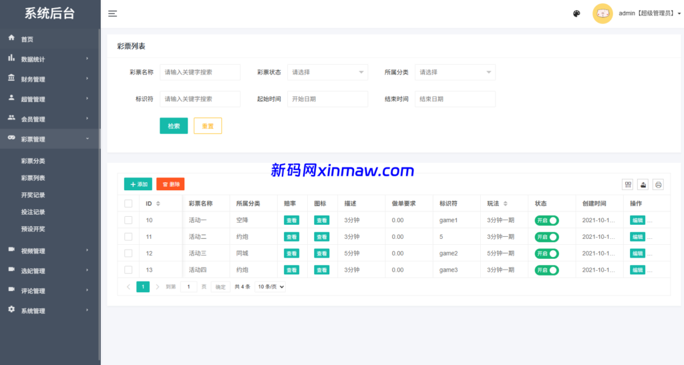684x365 pixels.
Task: Toggle status switch for 活动三
Action: (546, 254)
